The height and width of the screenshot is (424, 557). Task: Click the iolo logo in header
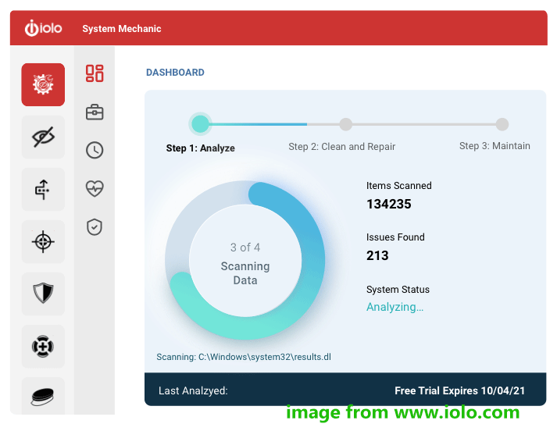(43, 28)
